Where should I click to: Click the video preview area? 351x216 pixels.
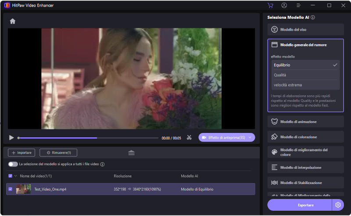coord(131,78)
